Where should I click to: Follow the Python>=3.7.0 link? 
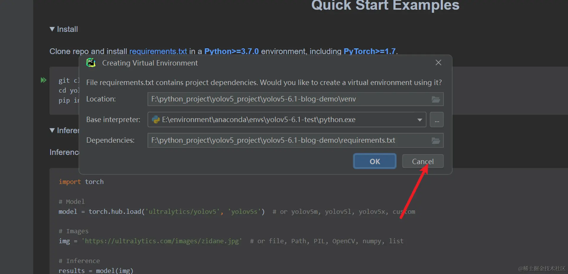(x=231, y=51)
